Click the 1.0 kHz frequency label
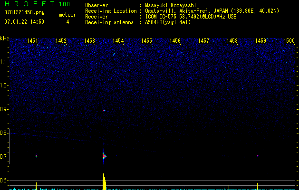 coord(4,85)
